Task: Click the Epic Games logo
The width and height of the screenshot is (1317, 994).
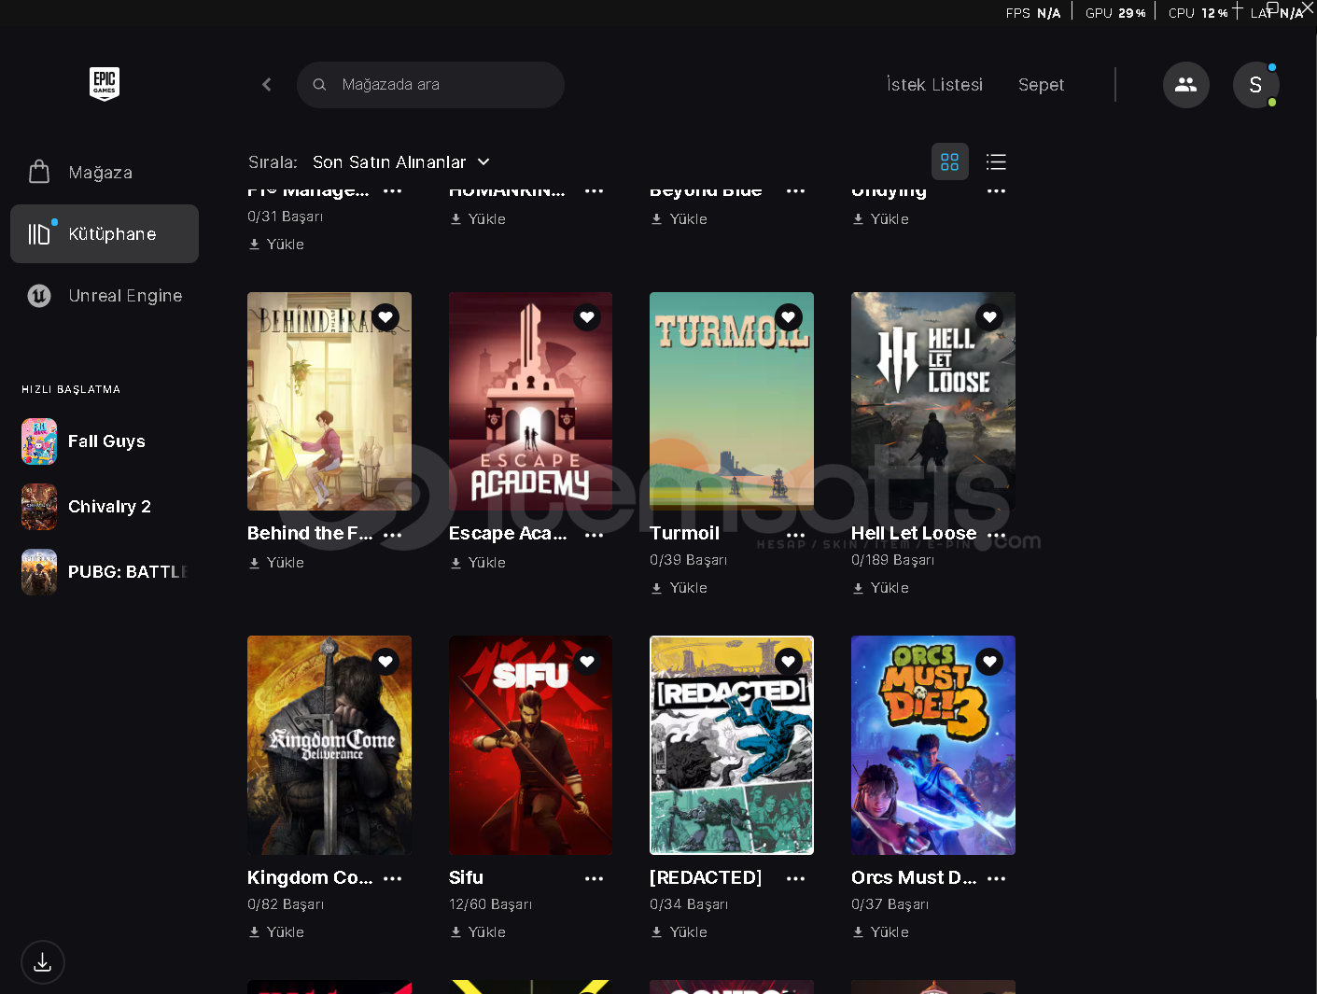Action: [105, 84]
